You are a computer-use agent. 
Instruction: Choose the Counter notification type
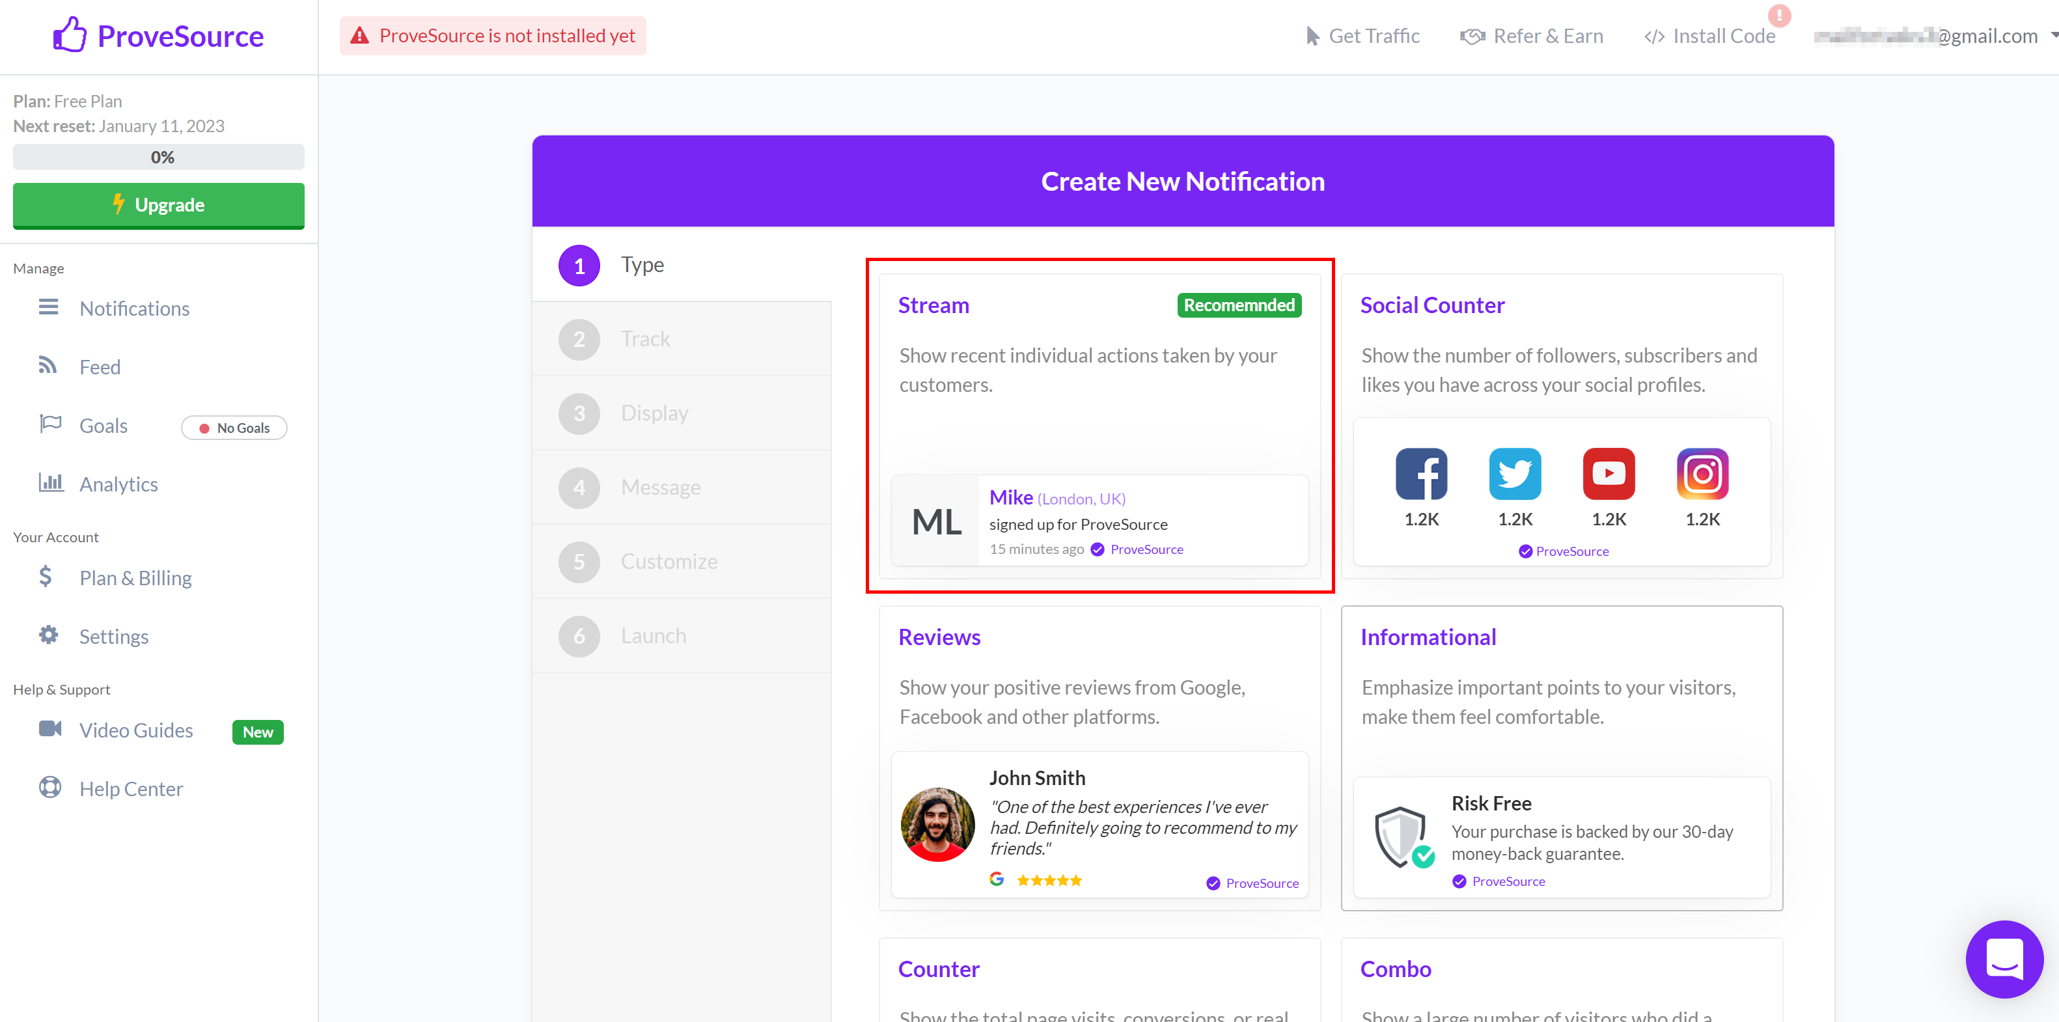click(1099, 980)
